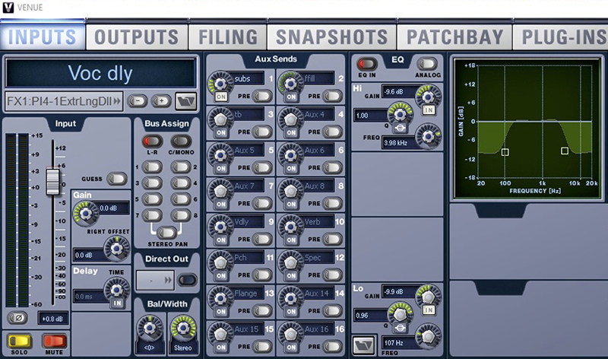Toggle PRE for the subs aux send
The image size is (608, 359).
point(262,96)
